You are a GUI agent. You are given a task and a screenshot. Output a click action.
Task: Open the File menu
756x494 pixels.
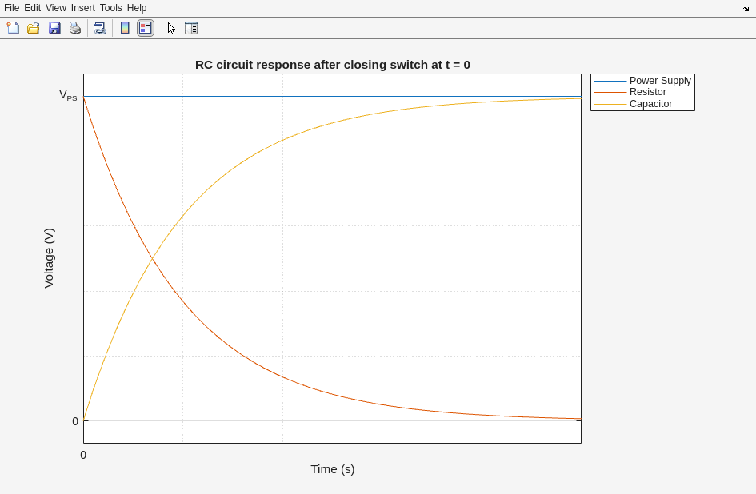tap(11, 8)
